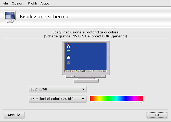The width and height of the screenshot is (171, 122).
Task: Open the 1024x768 resolution dropdown
Action: pos(55,89)
